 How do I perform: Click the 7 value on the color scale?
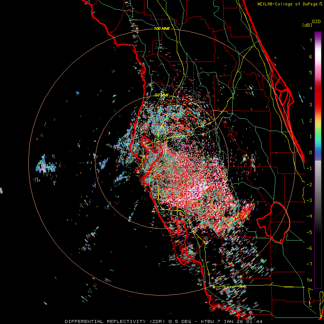tap(311, 40)
